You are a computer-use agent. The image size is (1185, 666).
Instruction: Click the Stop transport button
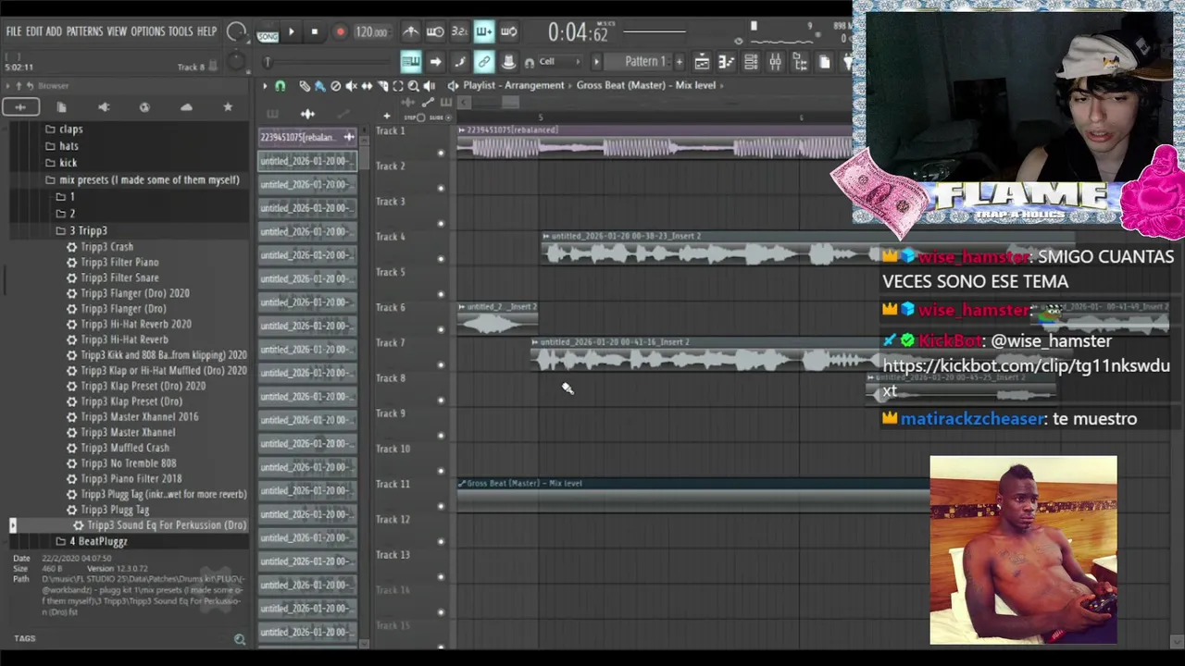click(x=315, y=32)
